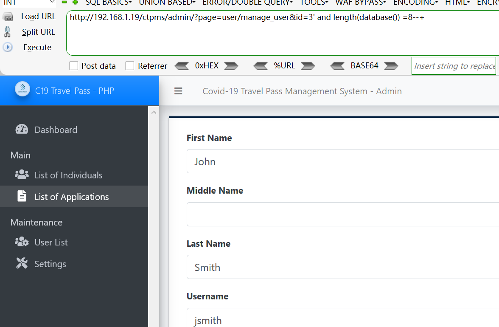Open the ERROR/DOUBLE QUERY dropdown menu

click(x=248, y=3)
